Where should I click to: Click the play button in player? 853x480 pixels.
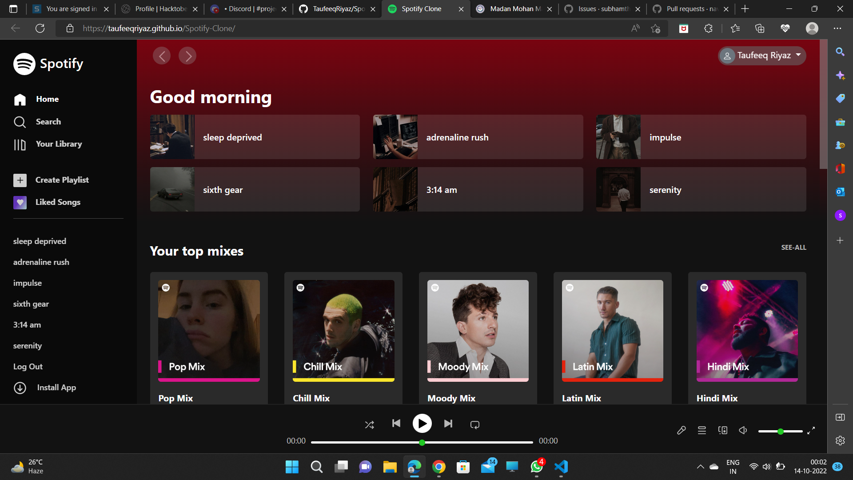422,424
